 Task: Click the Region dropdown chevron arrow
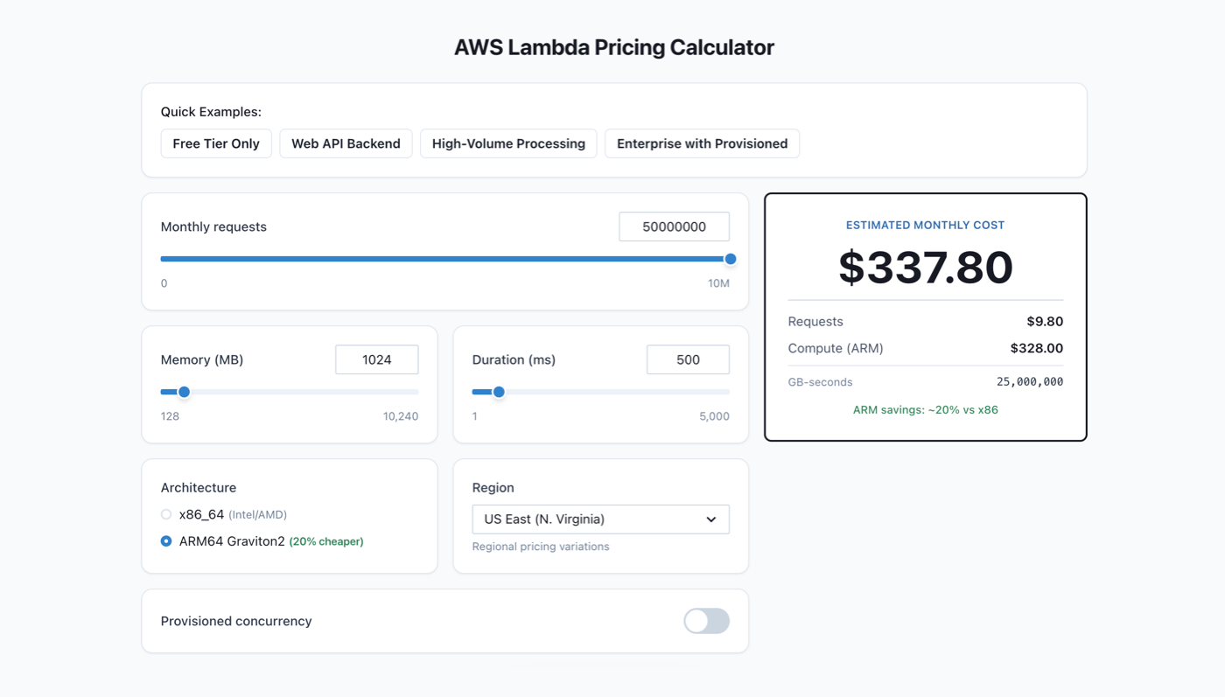(710, 519)
